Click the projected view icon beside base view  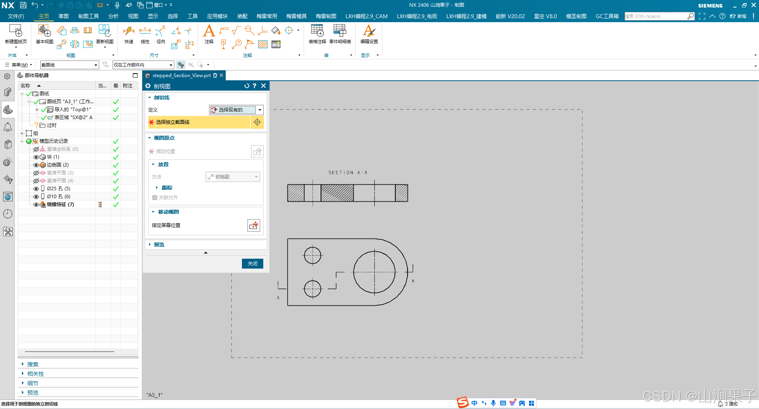pos(62,30)
